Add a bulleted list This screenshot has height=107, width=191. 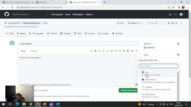tap(116, 51)
